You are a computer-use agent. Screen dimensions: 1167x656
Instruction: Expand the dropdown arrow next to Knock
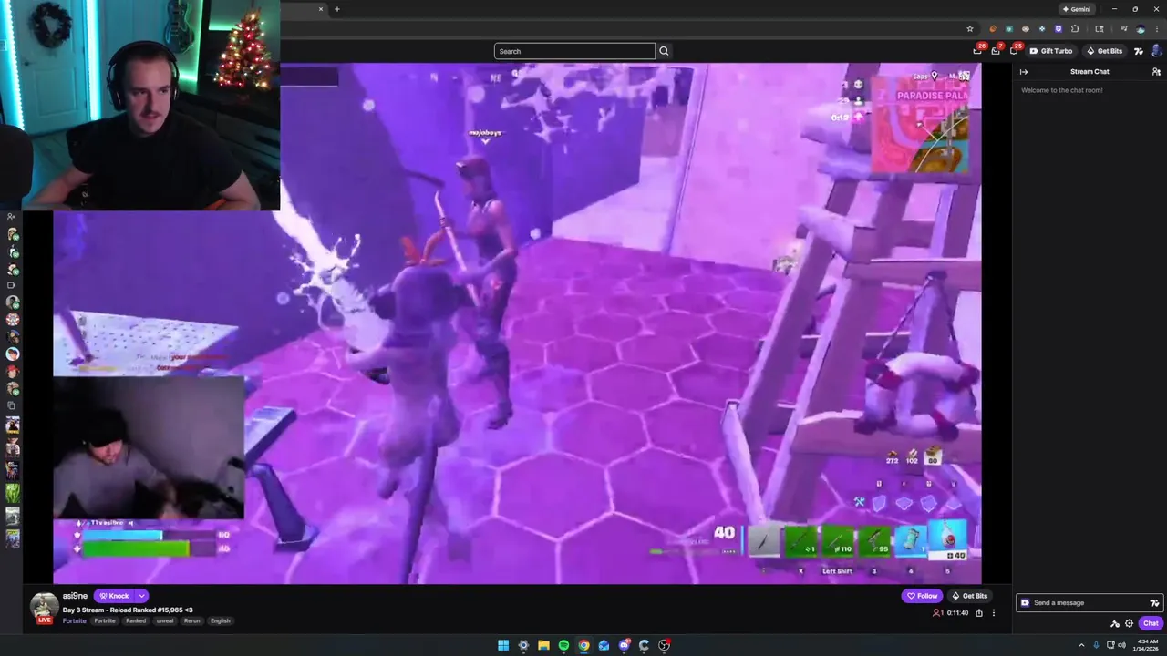click(x=141, y=596)
